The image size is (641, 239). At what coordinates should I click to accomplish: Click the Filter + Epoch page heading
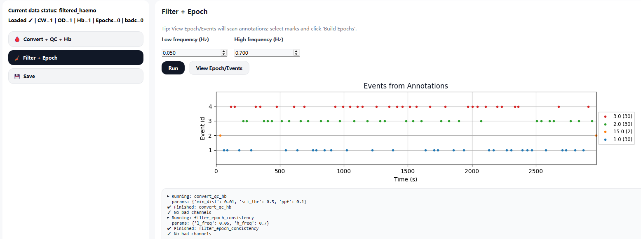click(x=185, y=12)
